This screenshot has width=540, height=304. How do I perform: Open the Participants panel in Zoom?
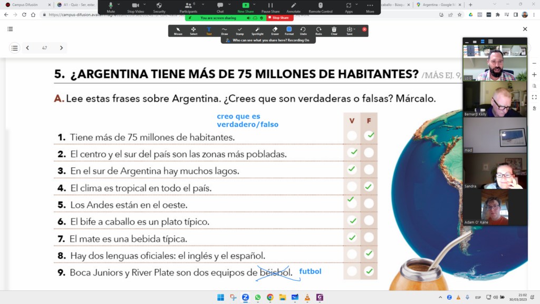click(x=188, y=7)
